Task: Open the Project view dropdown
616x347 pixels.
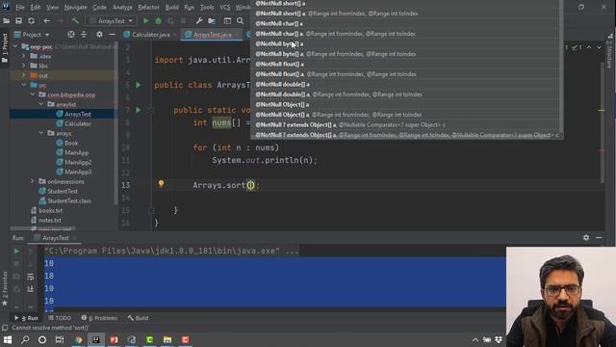Action: tap(32, 35)
